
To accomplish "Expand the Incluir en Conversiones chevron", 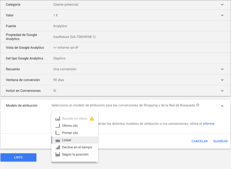I will coord(222,90).
